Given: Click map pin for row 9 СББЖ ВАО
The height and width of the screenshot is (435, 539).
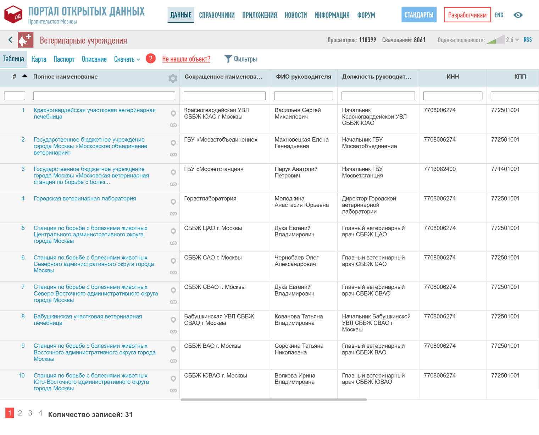Looking at the screenshot, I should pos(173,349).
